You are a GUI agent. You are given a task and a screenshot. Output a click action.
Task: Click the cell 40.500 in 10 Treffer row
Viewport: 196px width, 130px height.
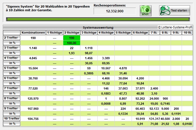[x=165, y=119]
